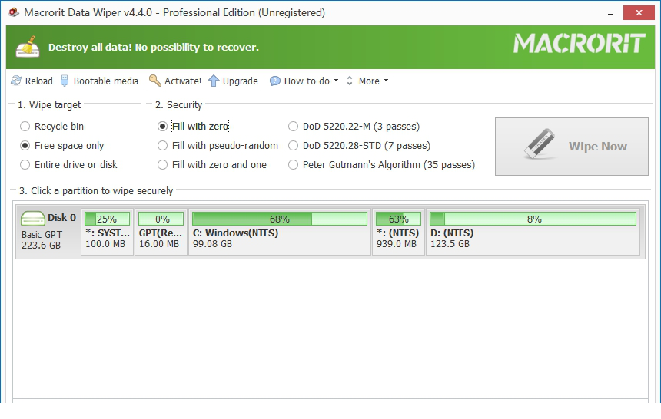
Task: Click the broom icon in green banner
Action: pos(28,47)
